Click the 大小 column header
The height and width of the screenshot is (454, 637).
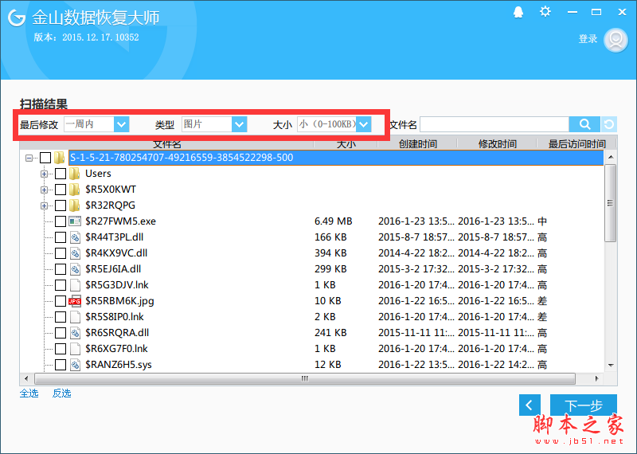point(346,144)
